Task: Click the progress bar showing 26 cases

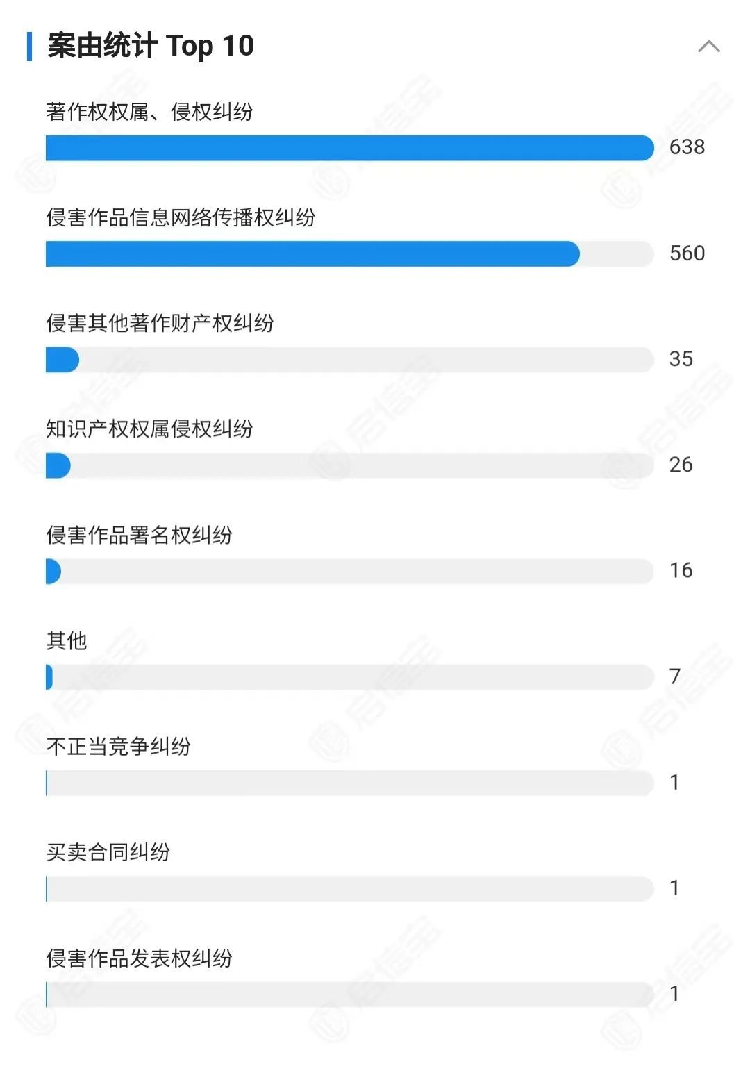Action: tap(349, 465)
